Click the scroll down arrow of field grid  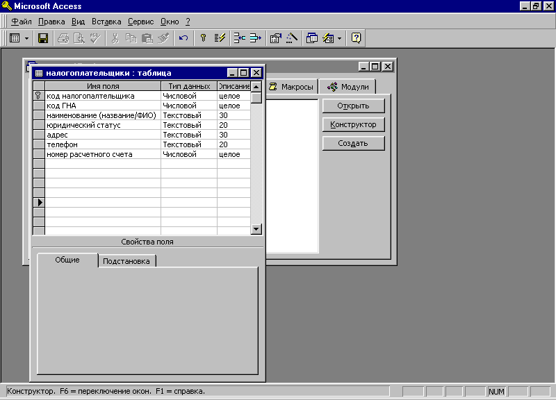point(256,229)
